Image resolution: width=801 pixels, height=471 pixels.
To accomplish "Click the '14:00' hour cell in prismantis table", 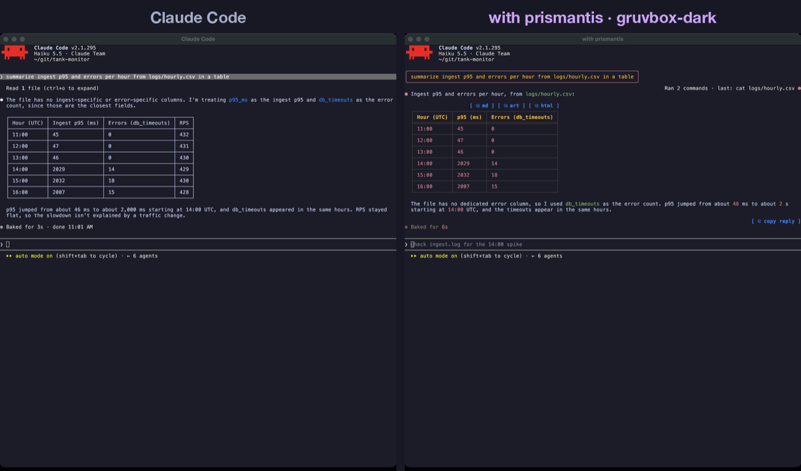I will (x=424, y=163).
